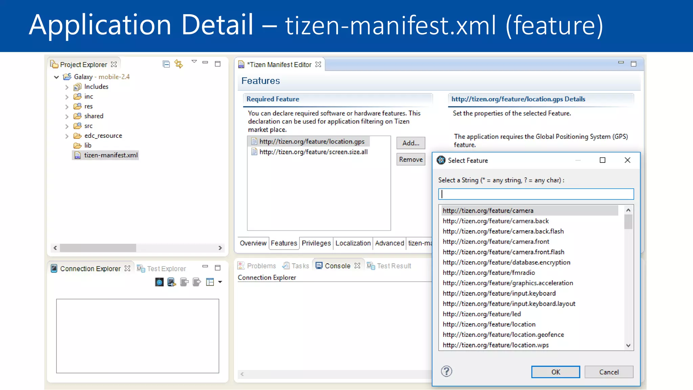Click the pull file from device icon
The width and height of the screenshot is (693, 390).
184,282
